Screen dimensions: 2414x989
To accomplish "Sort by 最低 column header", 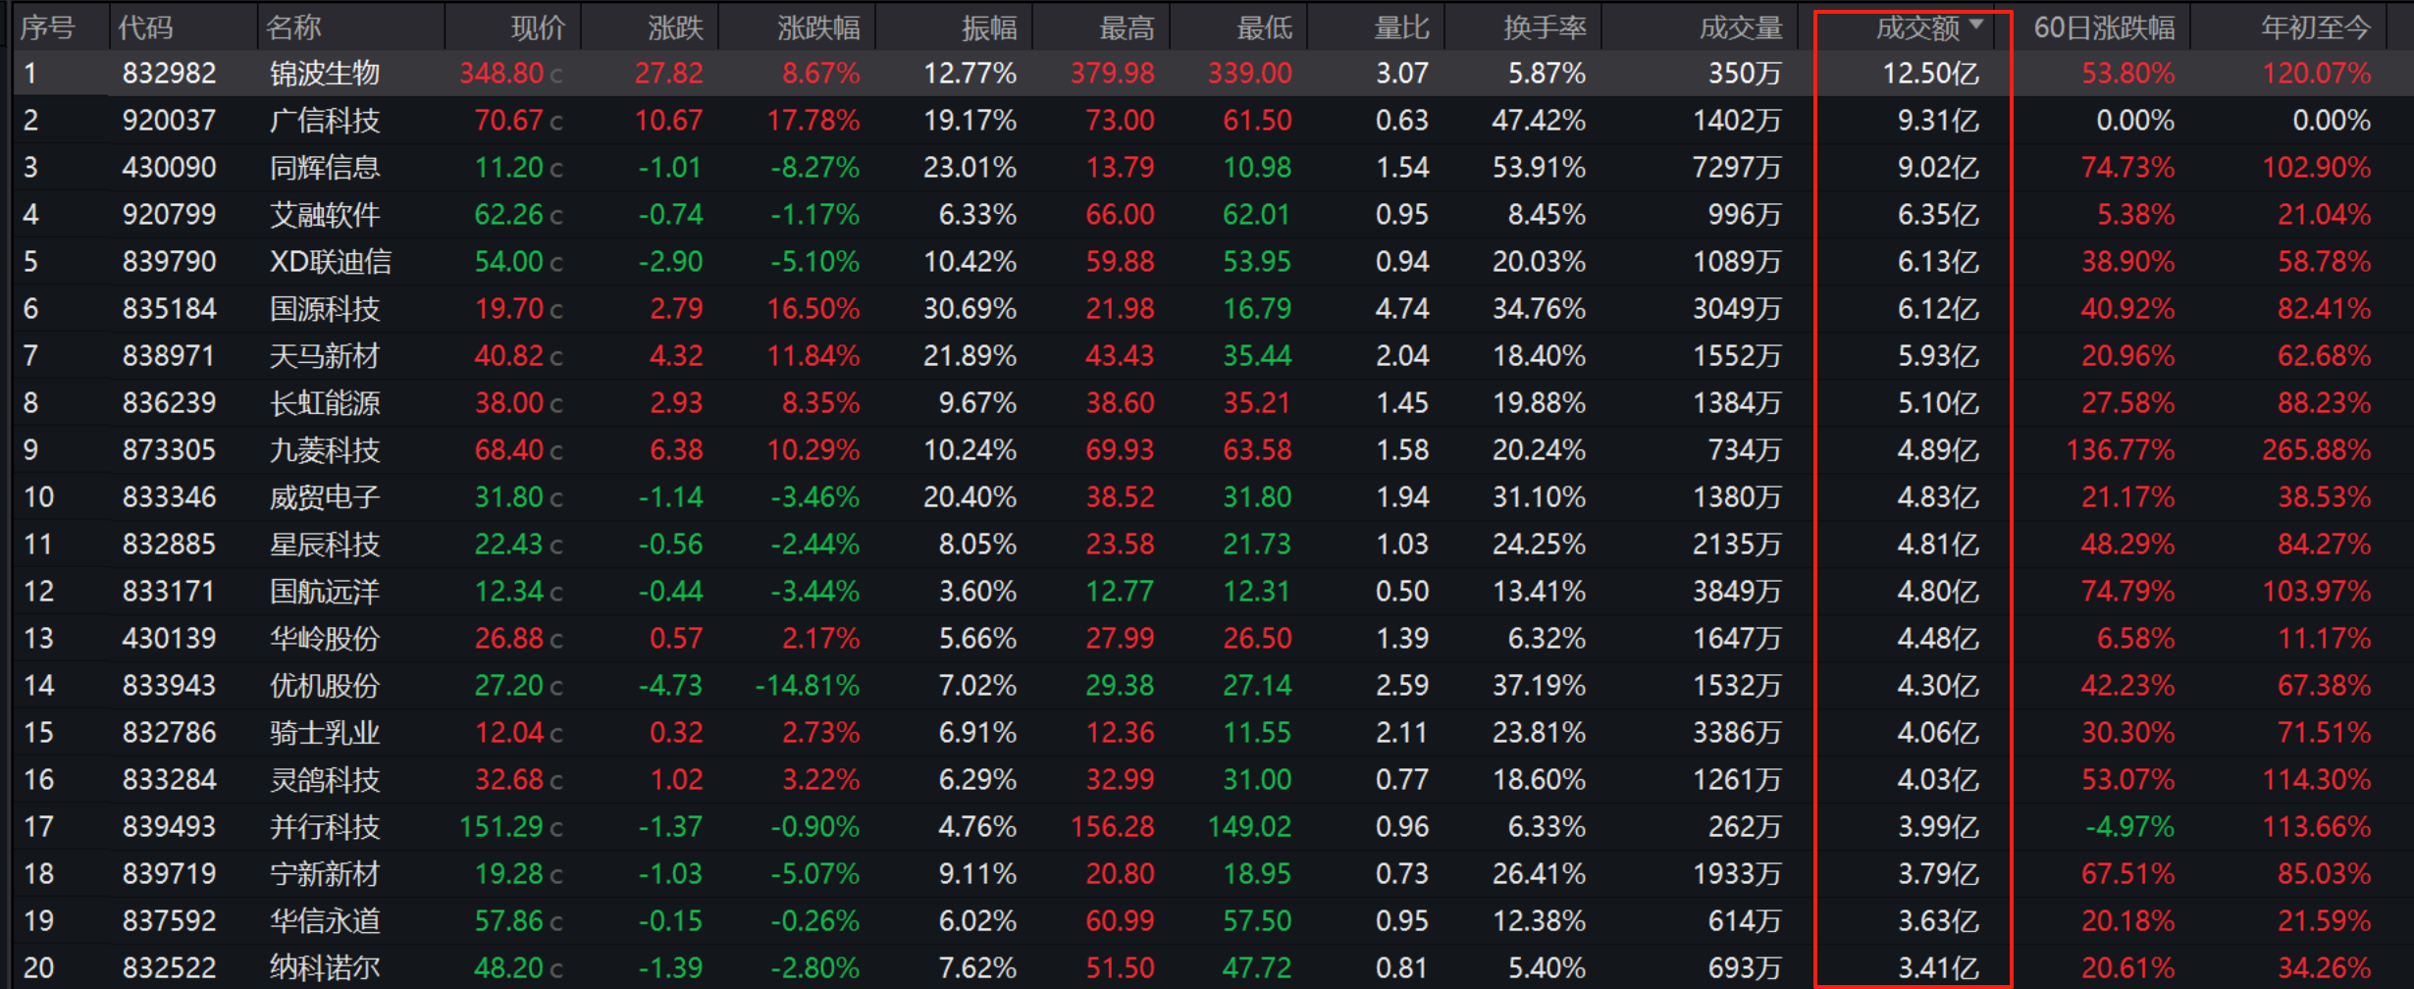I will pos(1264,27).
